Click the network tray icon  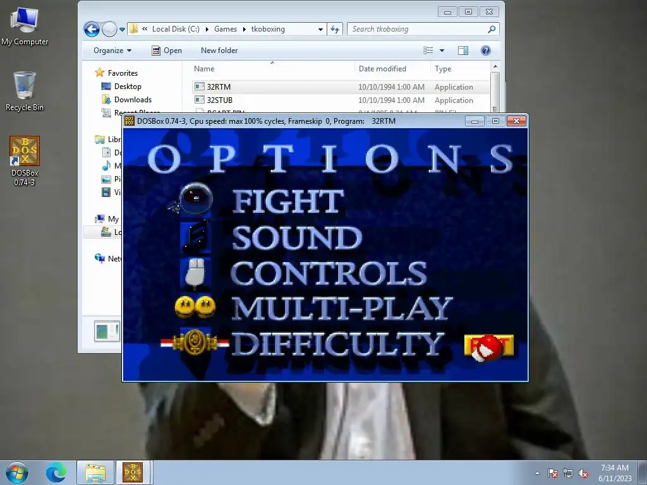(568, 473)
